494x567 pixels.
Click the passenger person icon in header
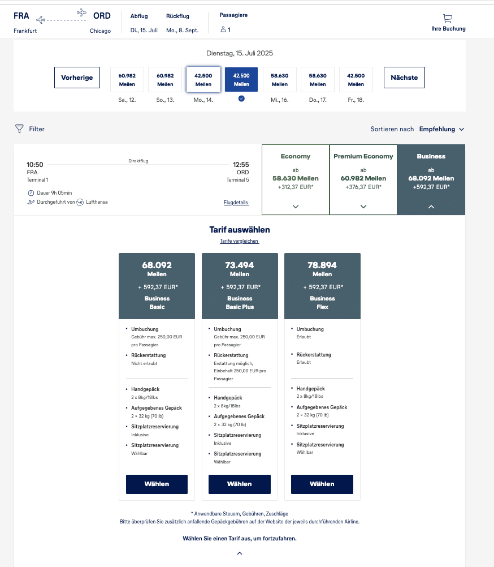pyautogui.click(x=223, y=29)
